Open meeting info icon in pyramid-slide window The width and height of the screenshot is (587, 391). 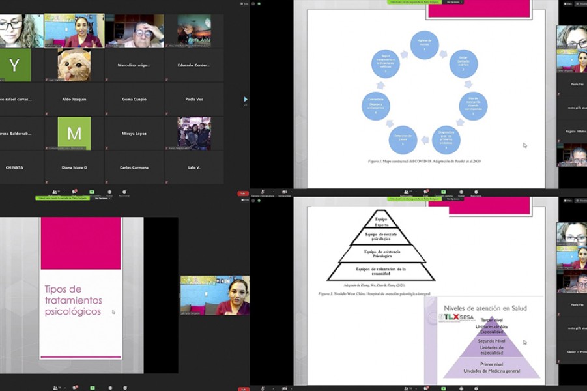pyautogui.click(x=253, y=201)
